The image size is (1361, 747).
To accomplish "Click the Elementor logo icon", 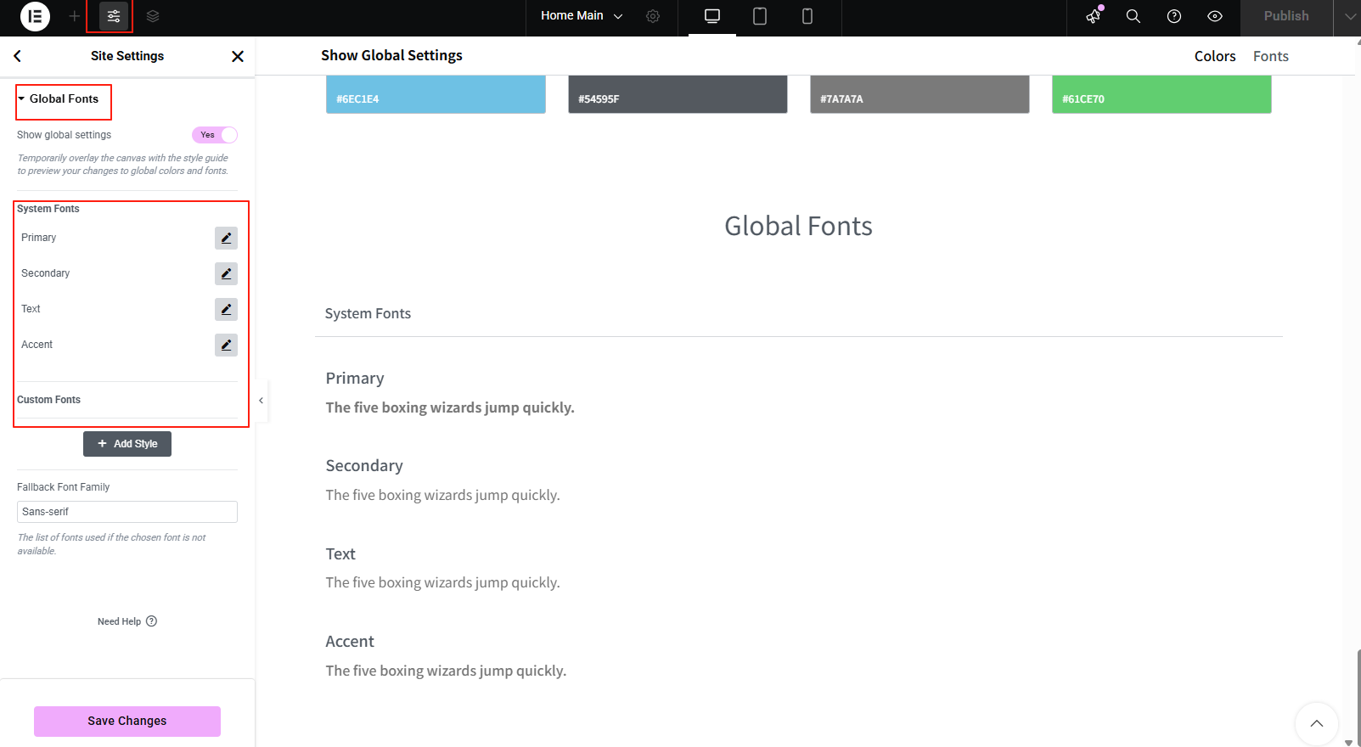I will point(35,16).
